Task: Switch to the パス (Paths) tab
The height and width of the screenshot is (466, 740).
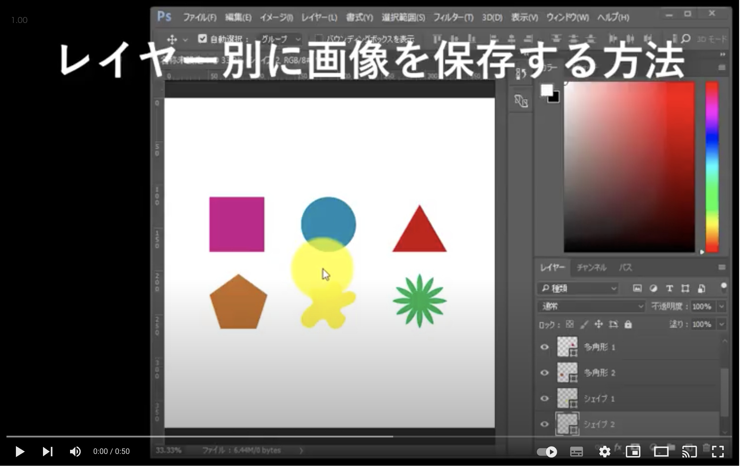Action: [625, 267]
